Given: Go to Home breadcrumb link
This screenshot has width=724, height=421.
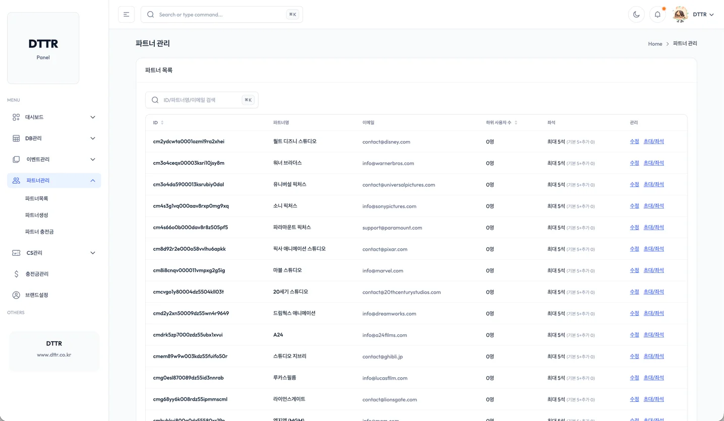Looking at the screenshot, I should click(655, 44).
